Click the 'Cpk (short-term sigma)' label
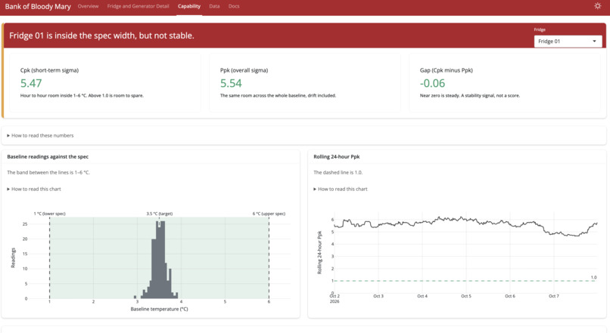Screen dimensions: 610x333 (49, 70)
